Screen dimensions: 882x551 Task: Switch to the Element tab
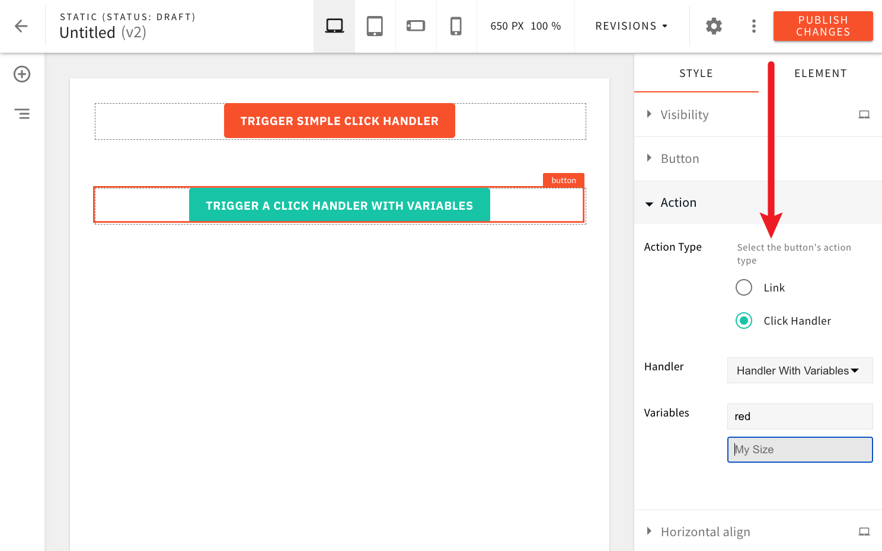[x=820, y=73]
